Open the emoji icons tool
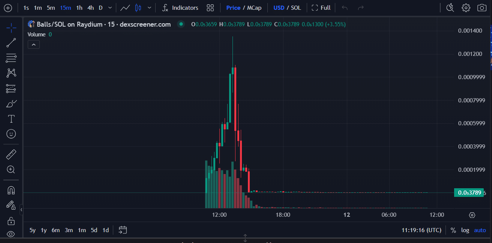The height and width of the screenshot is (243, 492). [x=11, y=134]
